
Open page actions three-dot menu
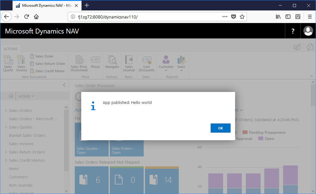click(x=225, y=17)
